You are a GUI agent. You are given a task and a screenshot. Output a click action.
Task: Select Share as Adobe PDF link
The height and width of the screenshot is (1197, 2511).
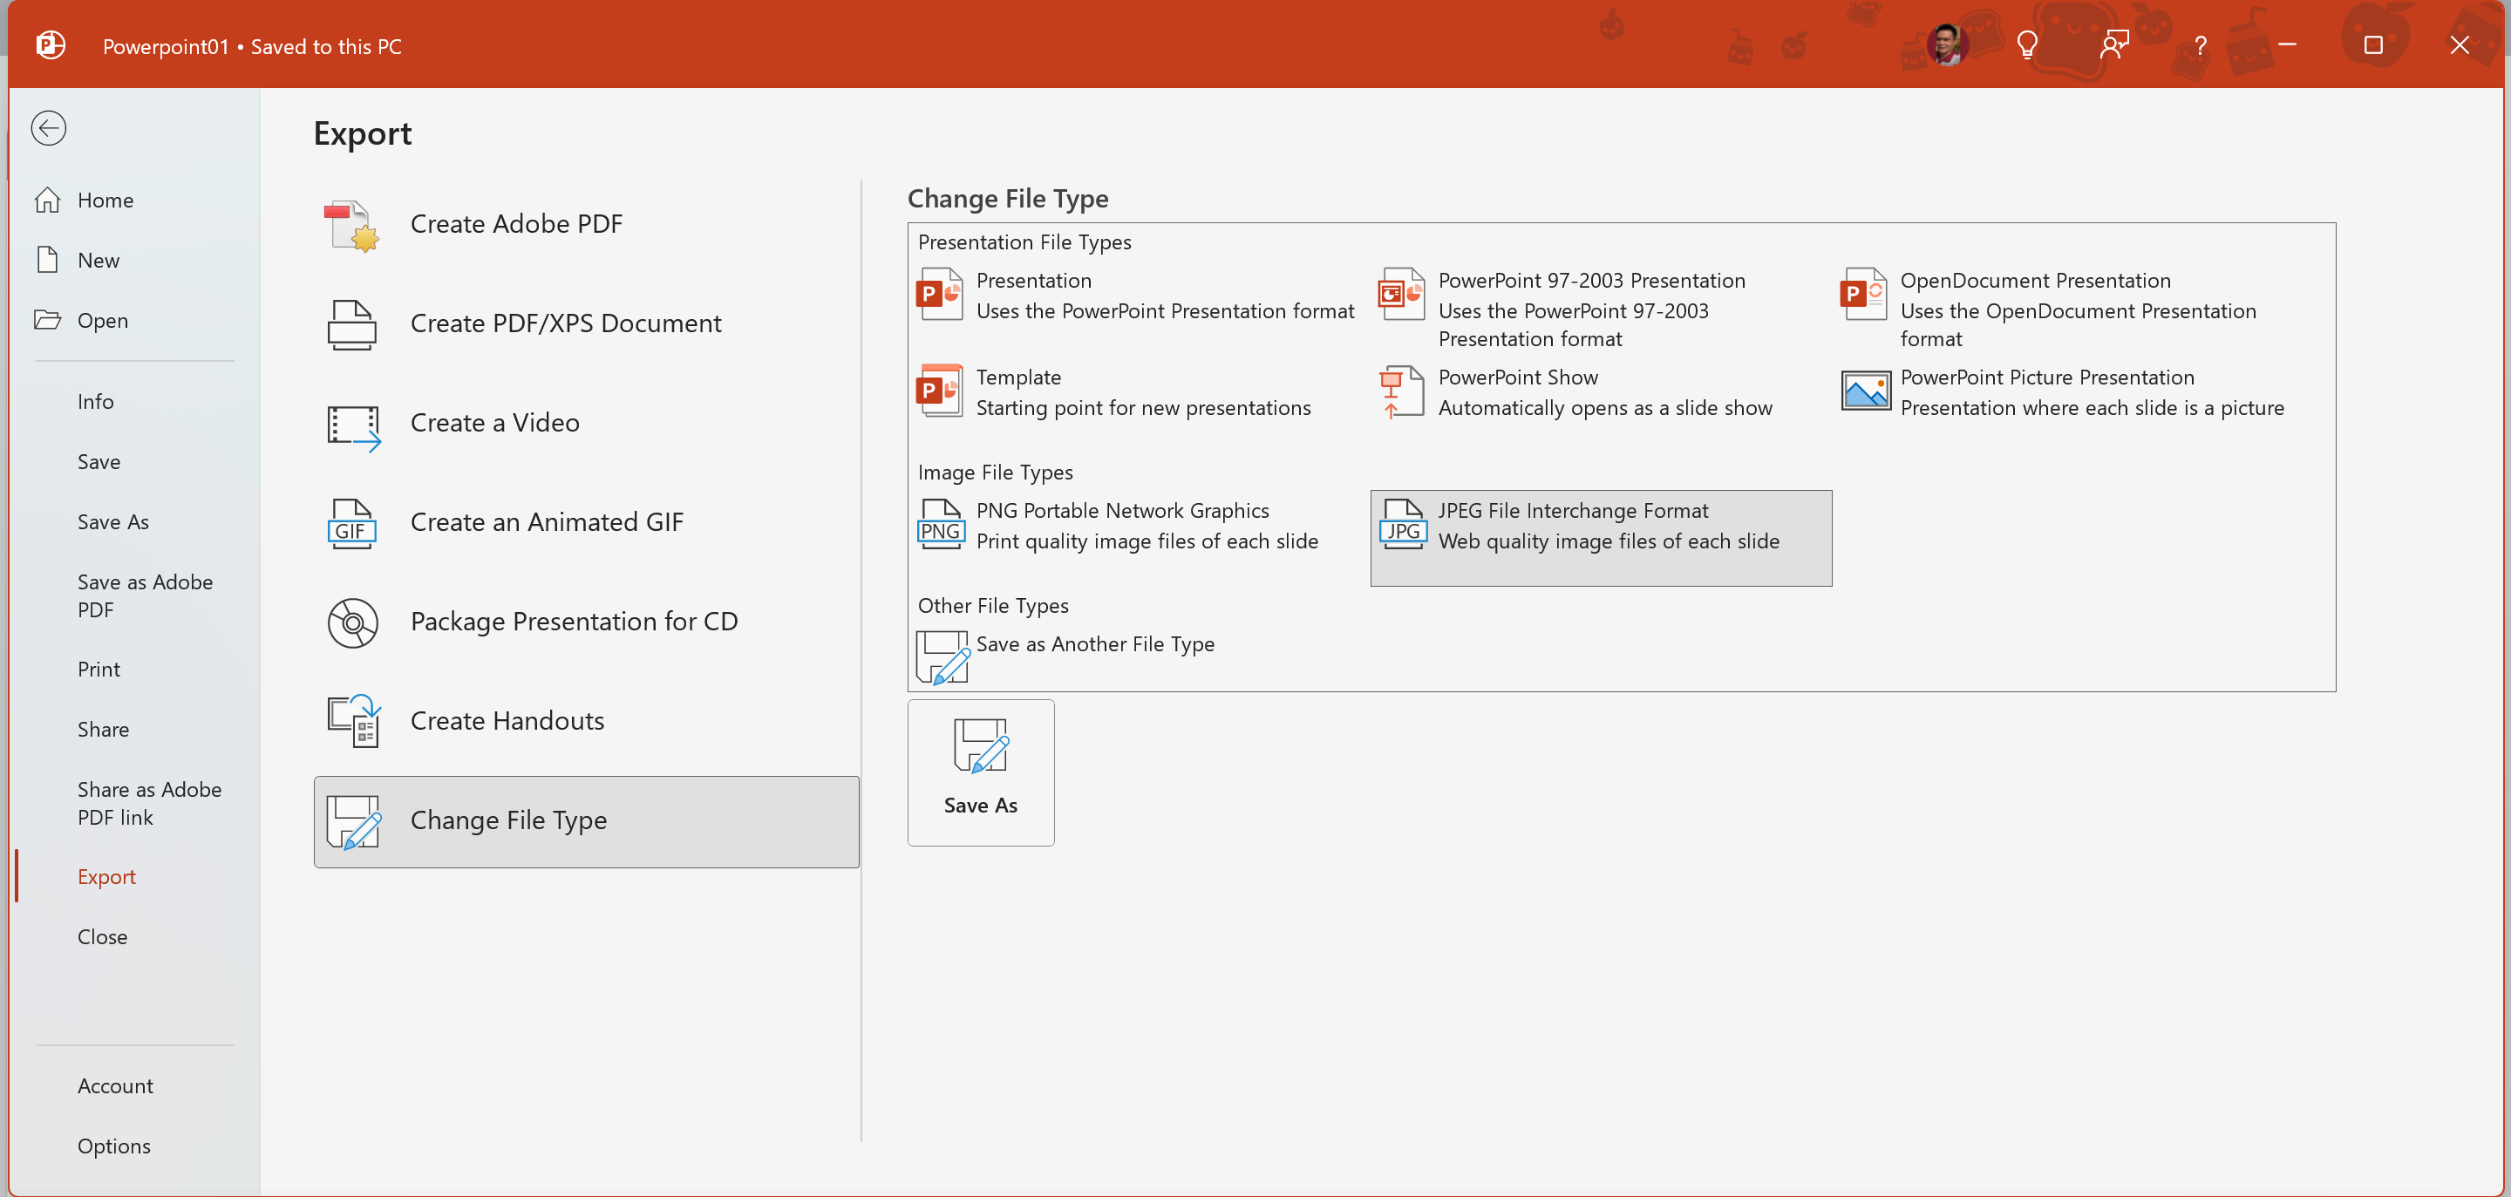point(149,802)
